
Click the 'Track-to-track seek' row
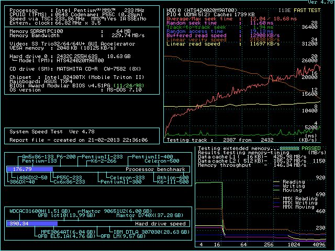coord(220,27)
